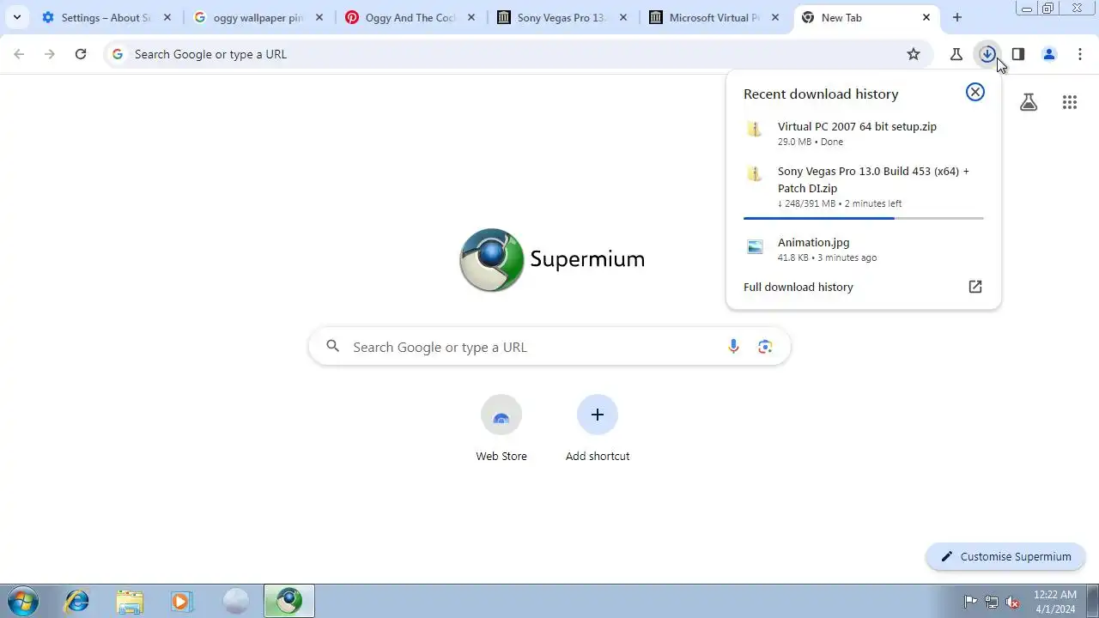1099x618 pixels.
Task: Reload the current page
Action: [x=81, y=54]
